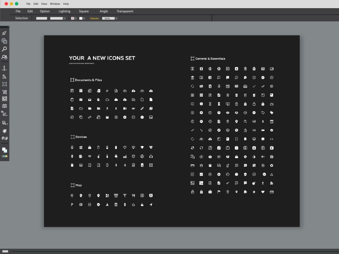339x254 pixels.
Task: Click the printer icon in Devices section
Action: click(142, 156)
